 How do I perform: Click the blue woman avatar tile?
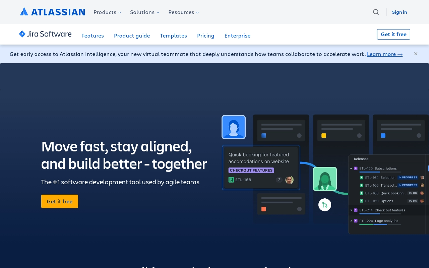click(x=234, y=127)
